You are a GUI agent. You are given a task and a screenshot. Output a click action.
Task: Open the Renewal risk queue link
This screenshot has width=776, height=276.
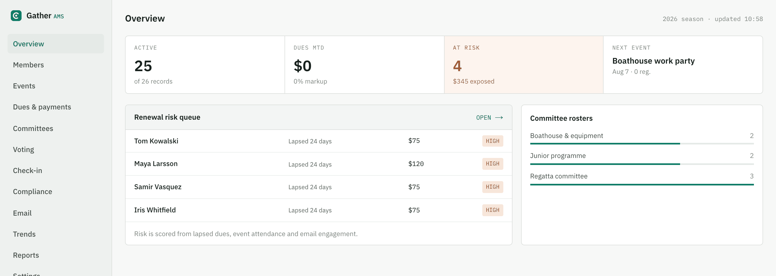[490, 118]
